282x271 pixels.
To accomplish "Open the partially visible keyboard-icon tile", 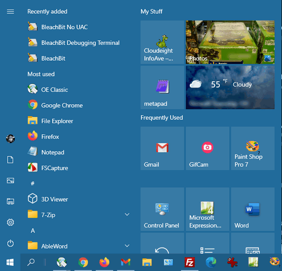I will point(253,243).
